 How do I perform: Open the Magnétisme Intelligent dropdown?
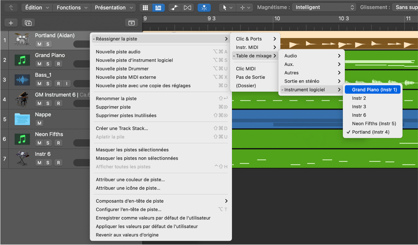[x=324, y=7]
